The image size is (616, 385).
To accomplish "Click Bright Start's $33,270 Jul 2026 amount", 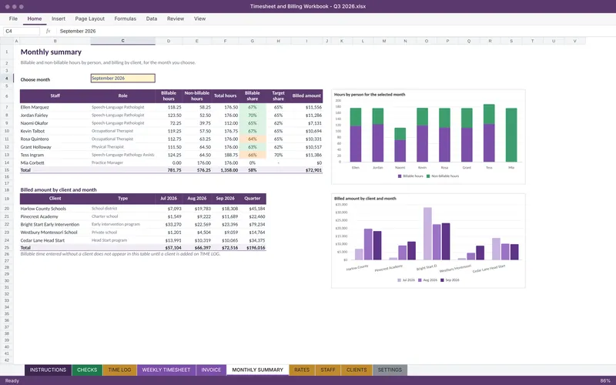I will pyautogui.click(x=169, y=224).
